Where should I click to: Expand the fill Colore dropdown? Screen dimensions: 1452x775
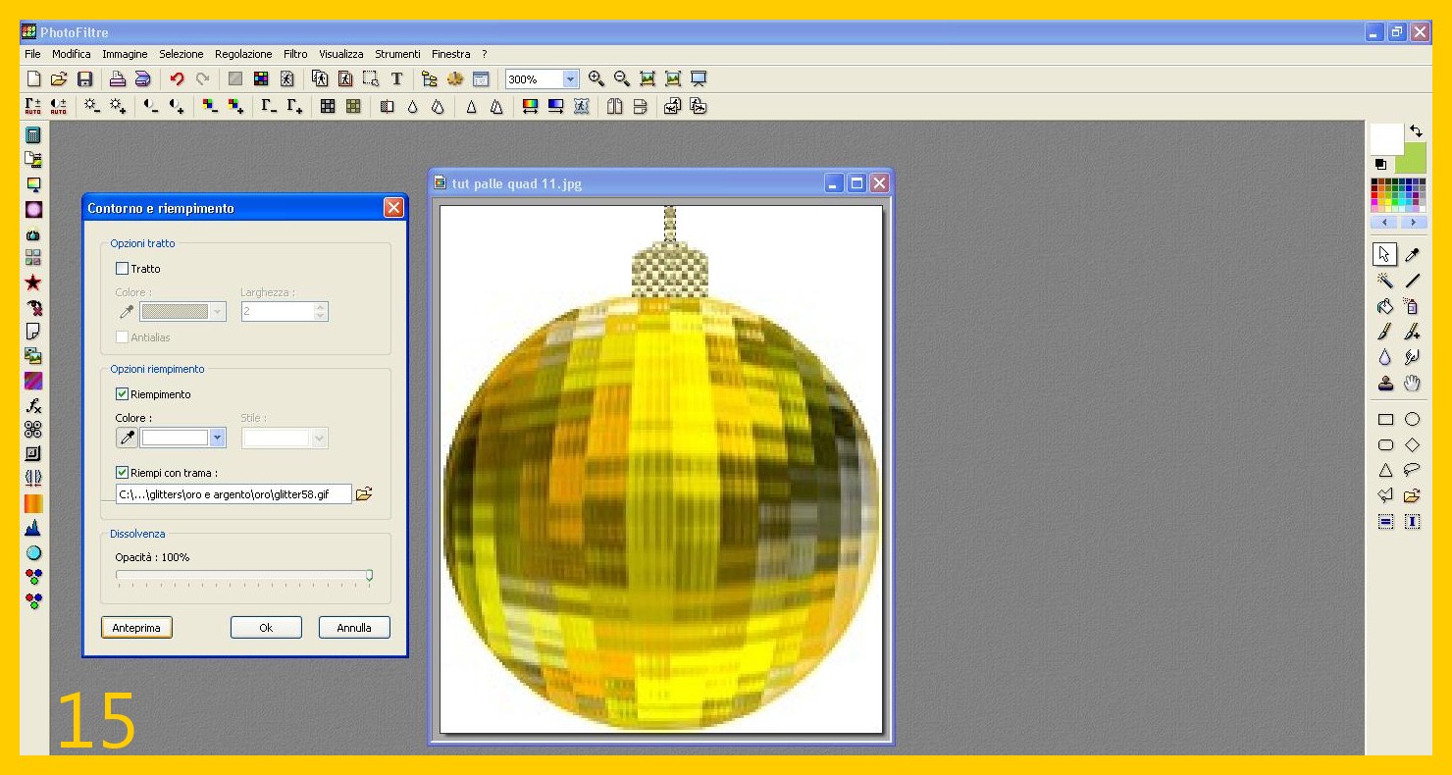point(218,439)
